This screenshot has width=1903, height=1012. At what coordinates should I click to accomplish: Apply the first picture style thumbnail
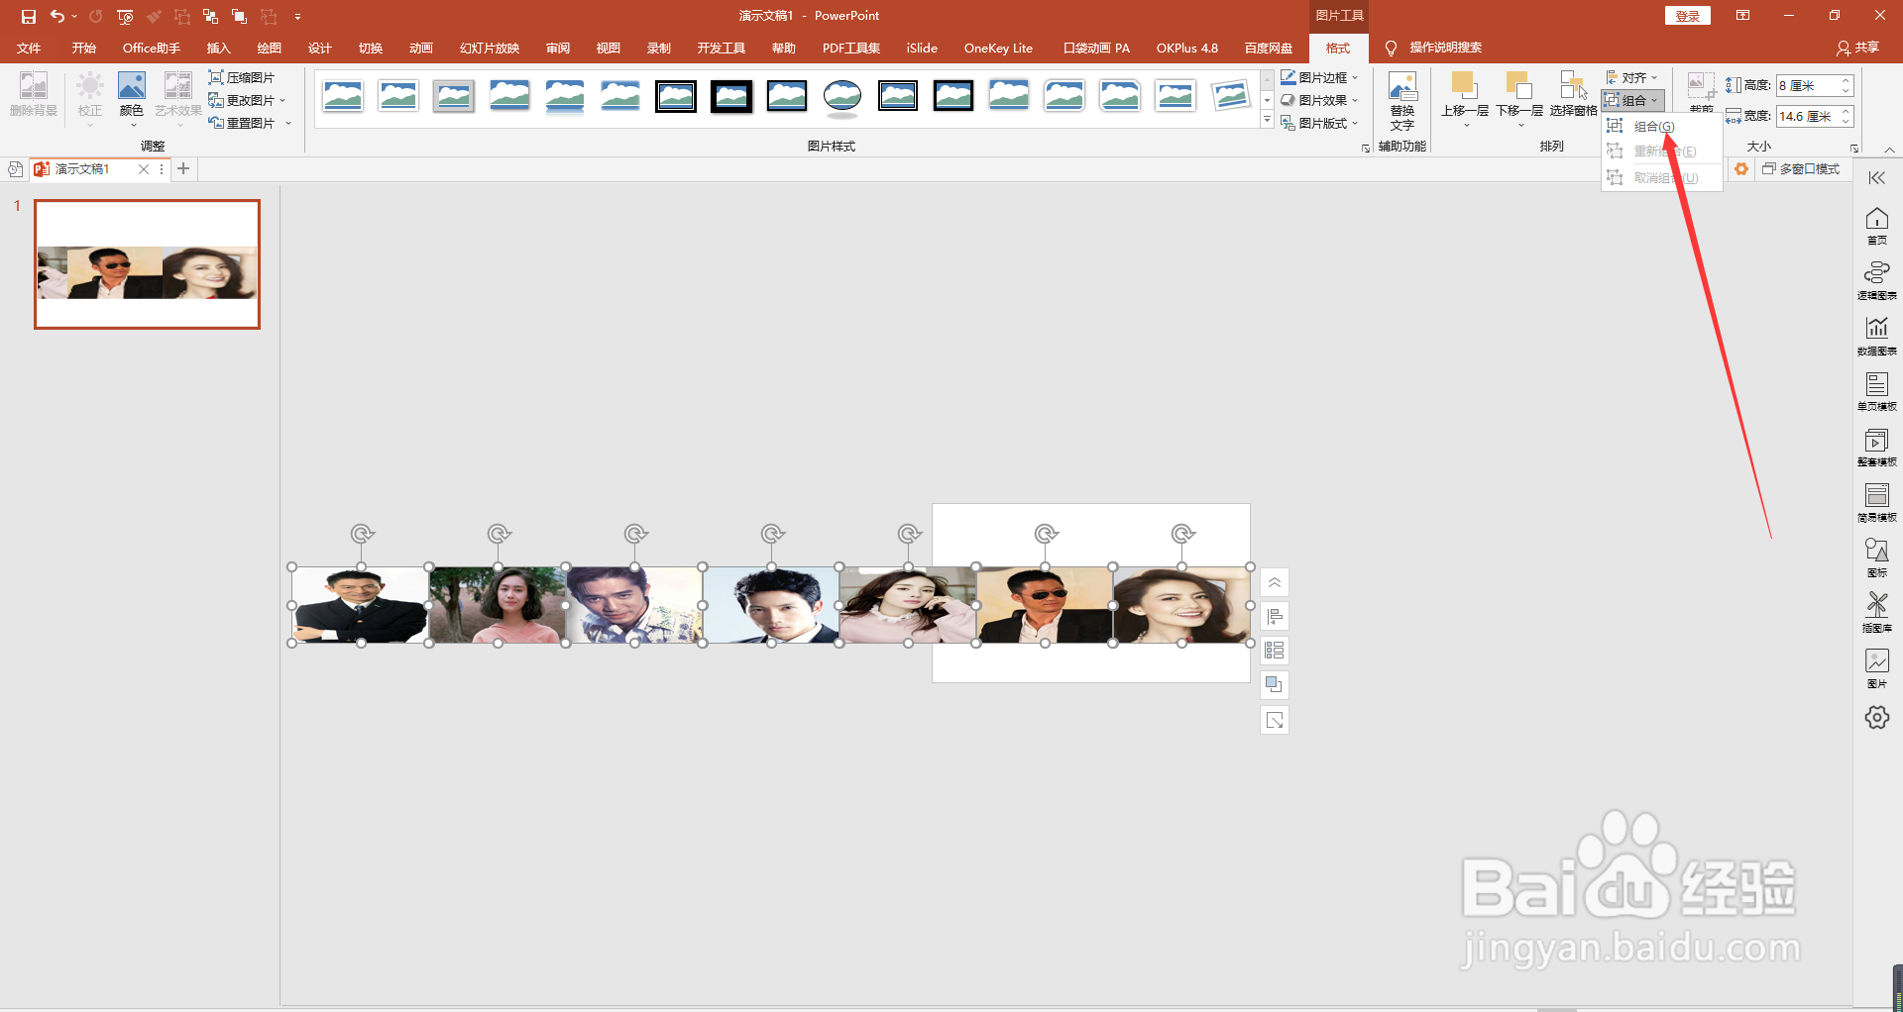pyautogui.click(x=343, y=96)
